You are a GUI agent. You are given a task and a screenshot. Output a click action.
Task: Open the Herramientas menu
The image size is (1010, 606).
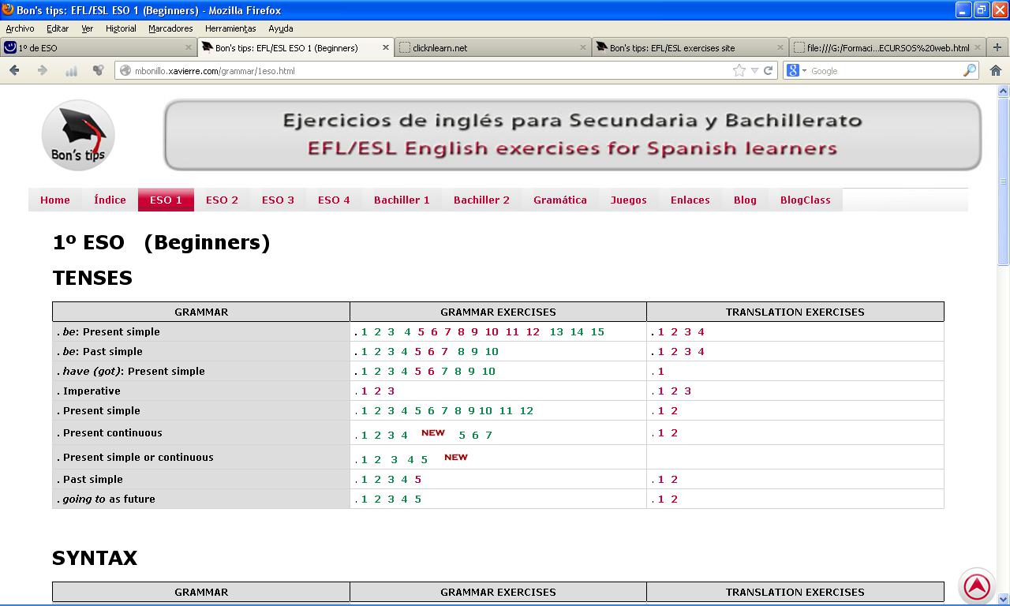[230, 28]
